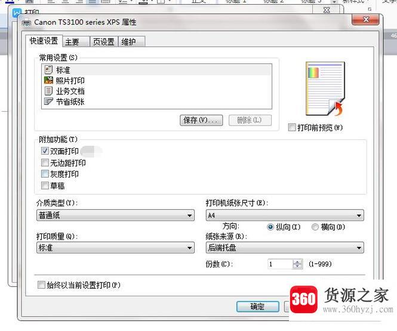Enable 打印前预览 checkbox
Image resolution: width=397 pixels, height=331 pixels.
(x=292, y=127)
